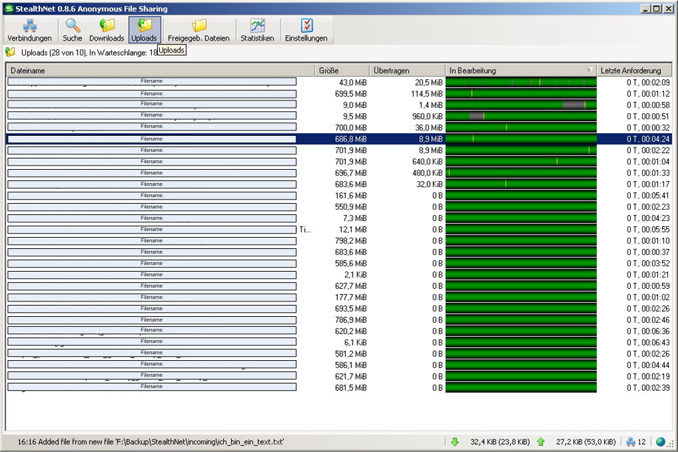
Task: Click the connections count icon in status bar
Action: [631, 441]
